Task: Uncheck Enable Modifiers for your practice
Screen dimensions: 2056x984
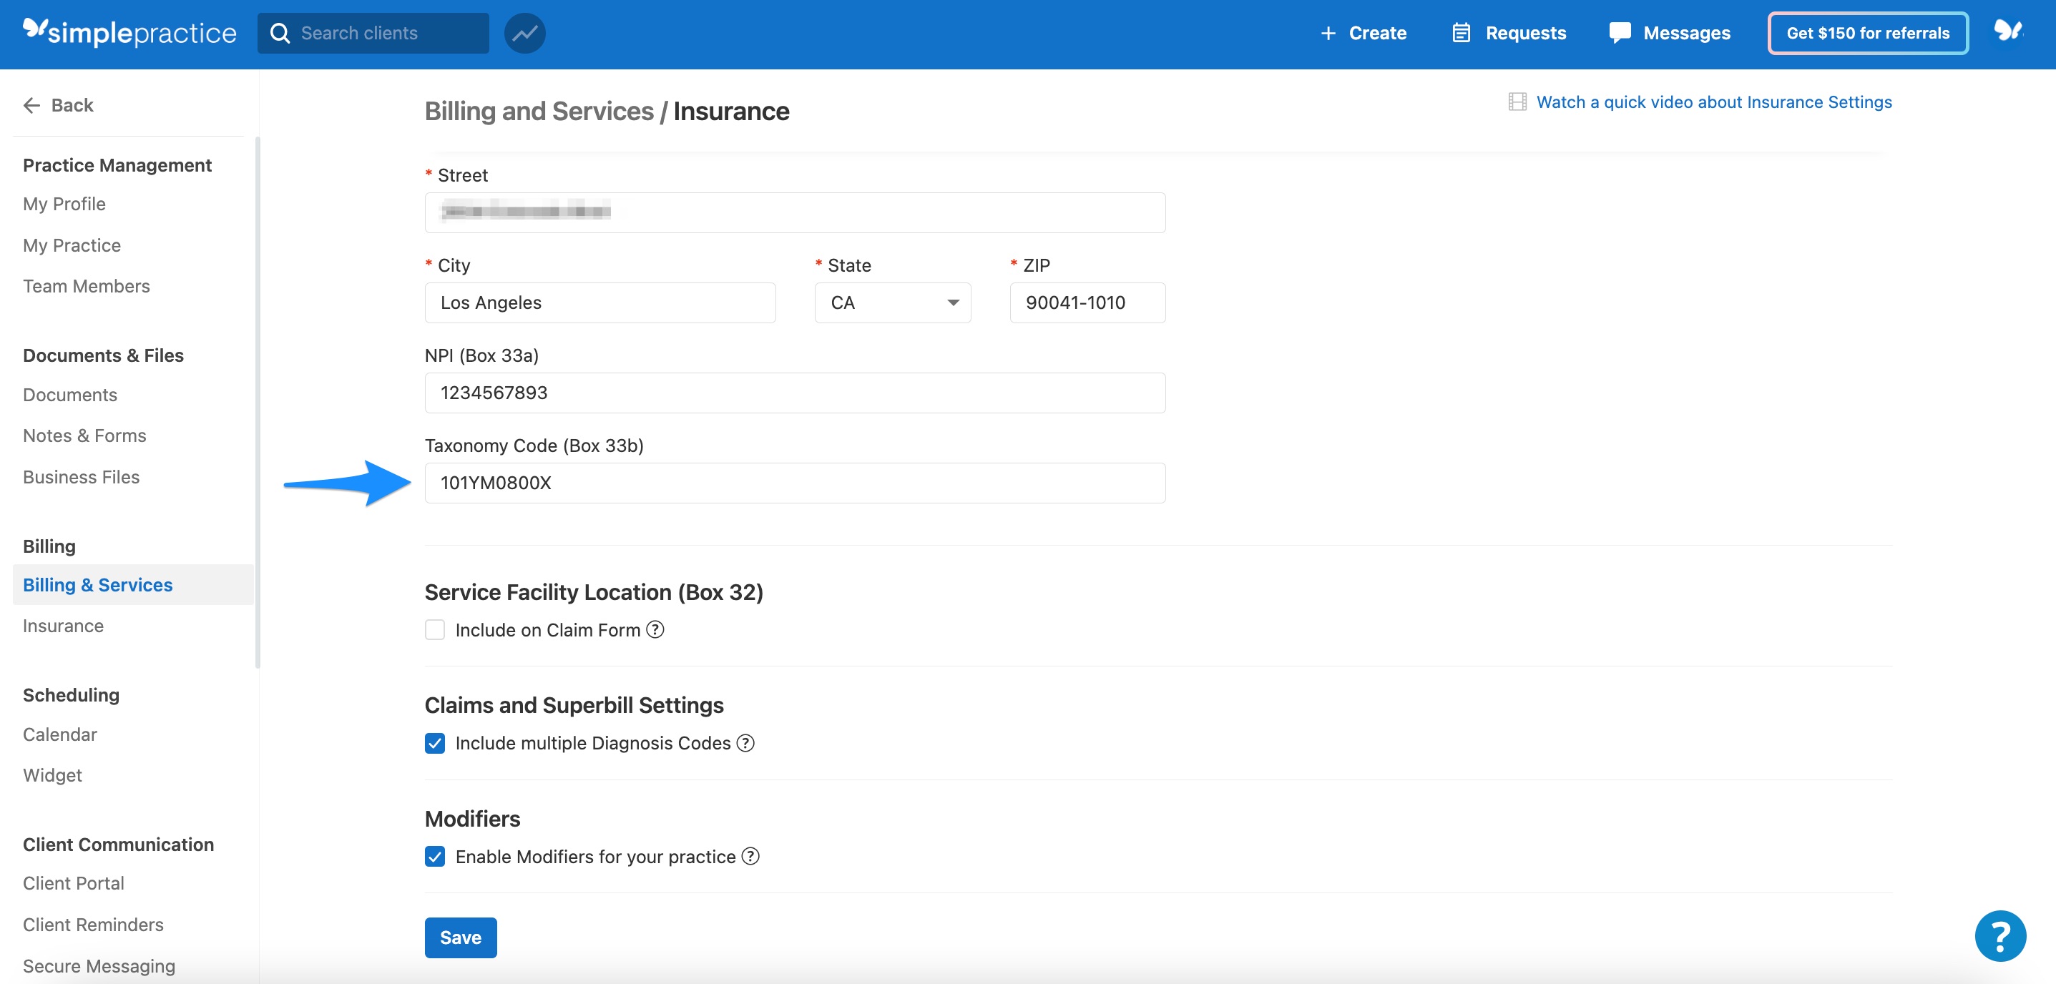Action: coord(435,856)
